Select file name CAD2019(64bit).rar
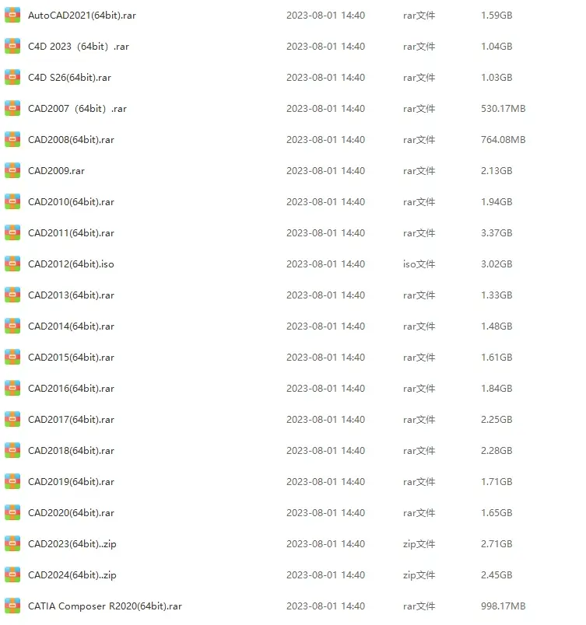Image resolution: width=586 pixels, height=625 pixels. (x=71, y=481)
